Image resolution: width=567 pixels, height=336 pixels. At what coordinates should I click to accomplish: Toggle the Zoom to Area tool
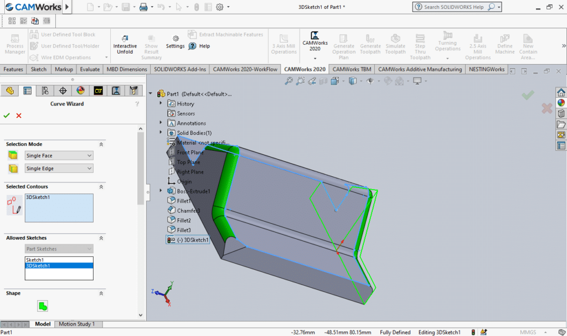[300, 80]
